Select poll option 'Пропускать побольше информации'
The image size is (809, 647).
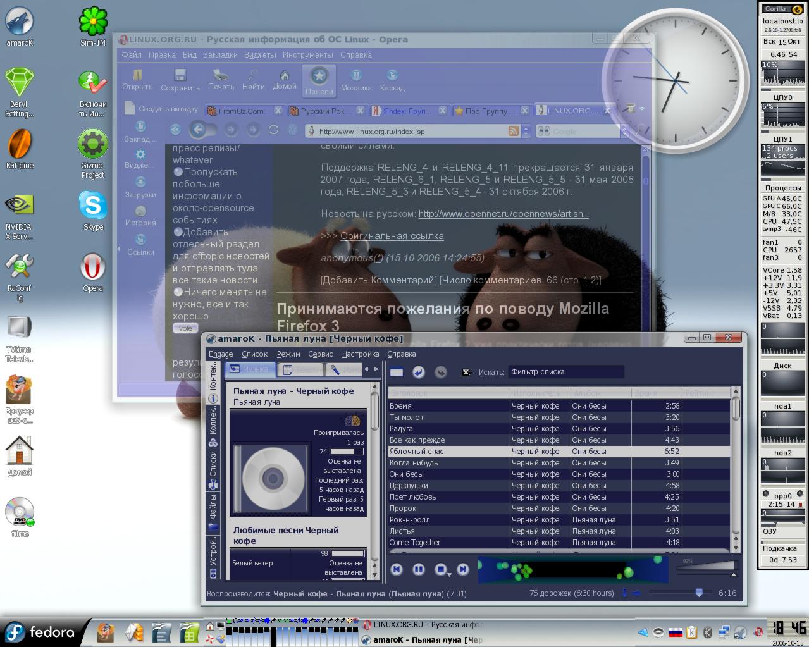[178, 172]
